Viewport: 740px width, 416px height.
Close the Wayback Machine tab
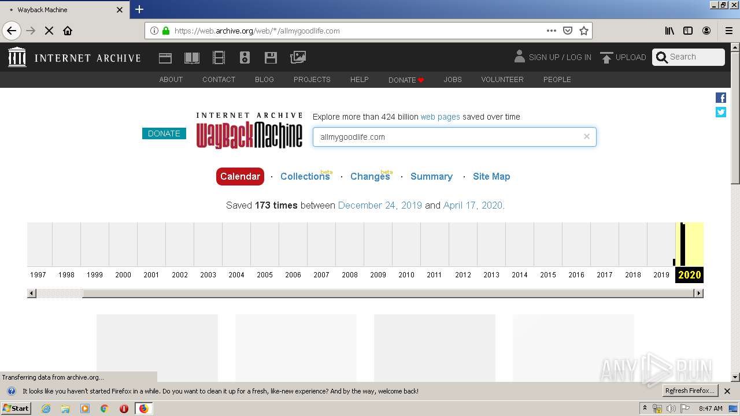120,10
